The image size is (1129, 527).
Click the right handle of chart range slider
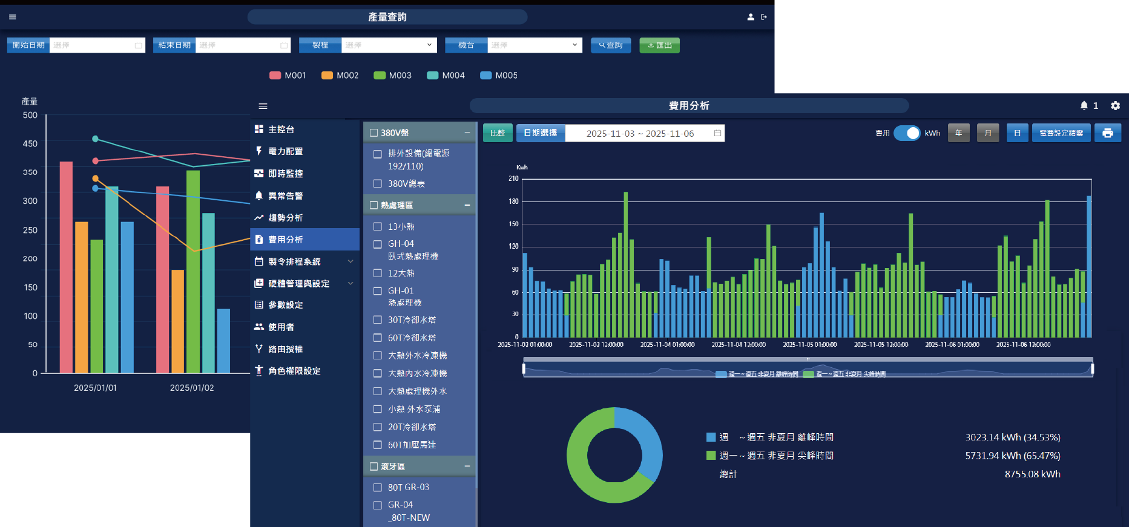pos(1092,368)
